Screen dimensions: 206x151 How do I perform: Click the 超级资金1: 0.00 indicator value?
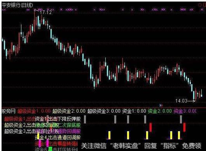34,111
